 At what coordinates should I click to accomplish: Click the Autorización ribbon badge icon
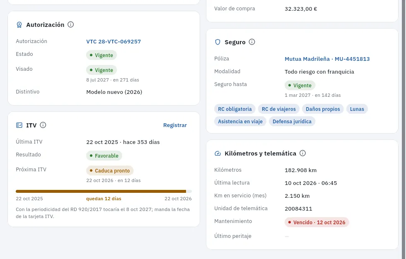click(19, 25)
